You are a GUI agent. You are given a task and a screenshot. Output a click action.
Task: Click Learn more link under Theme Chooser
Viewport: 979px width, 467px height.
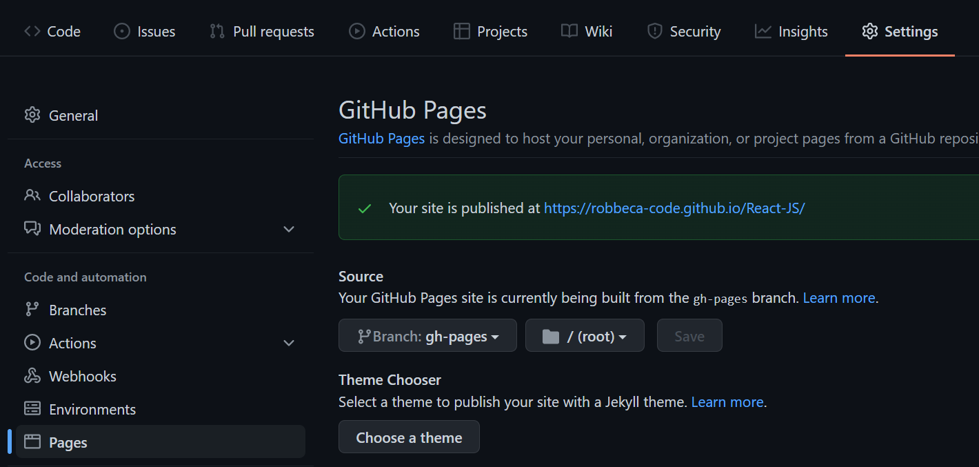coord(727,401)
